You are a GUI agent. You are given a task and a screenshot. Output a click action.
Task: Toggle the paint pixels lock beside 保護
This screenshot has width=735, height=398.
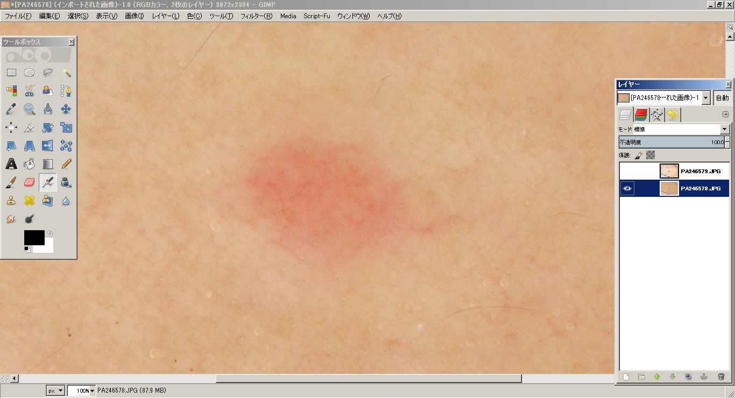pos(639,155)
